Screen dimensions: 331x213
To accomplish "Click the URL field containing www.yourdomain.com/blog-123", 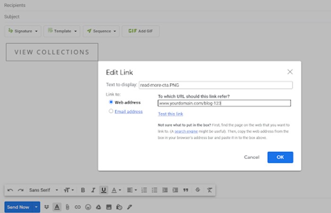I will pos(224,103).
